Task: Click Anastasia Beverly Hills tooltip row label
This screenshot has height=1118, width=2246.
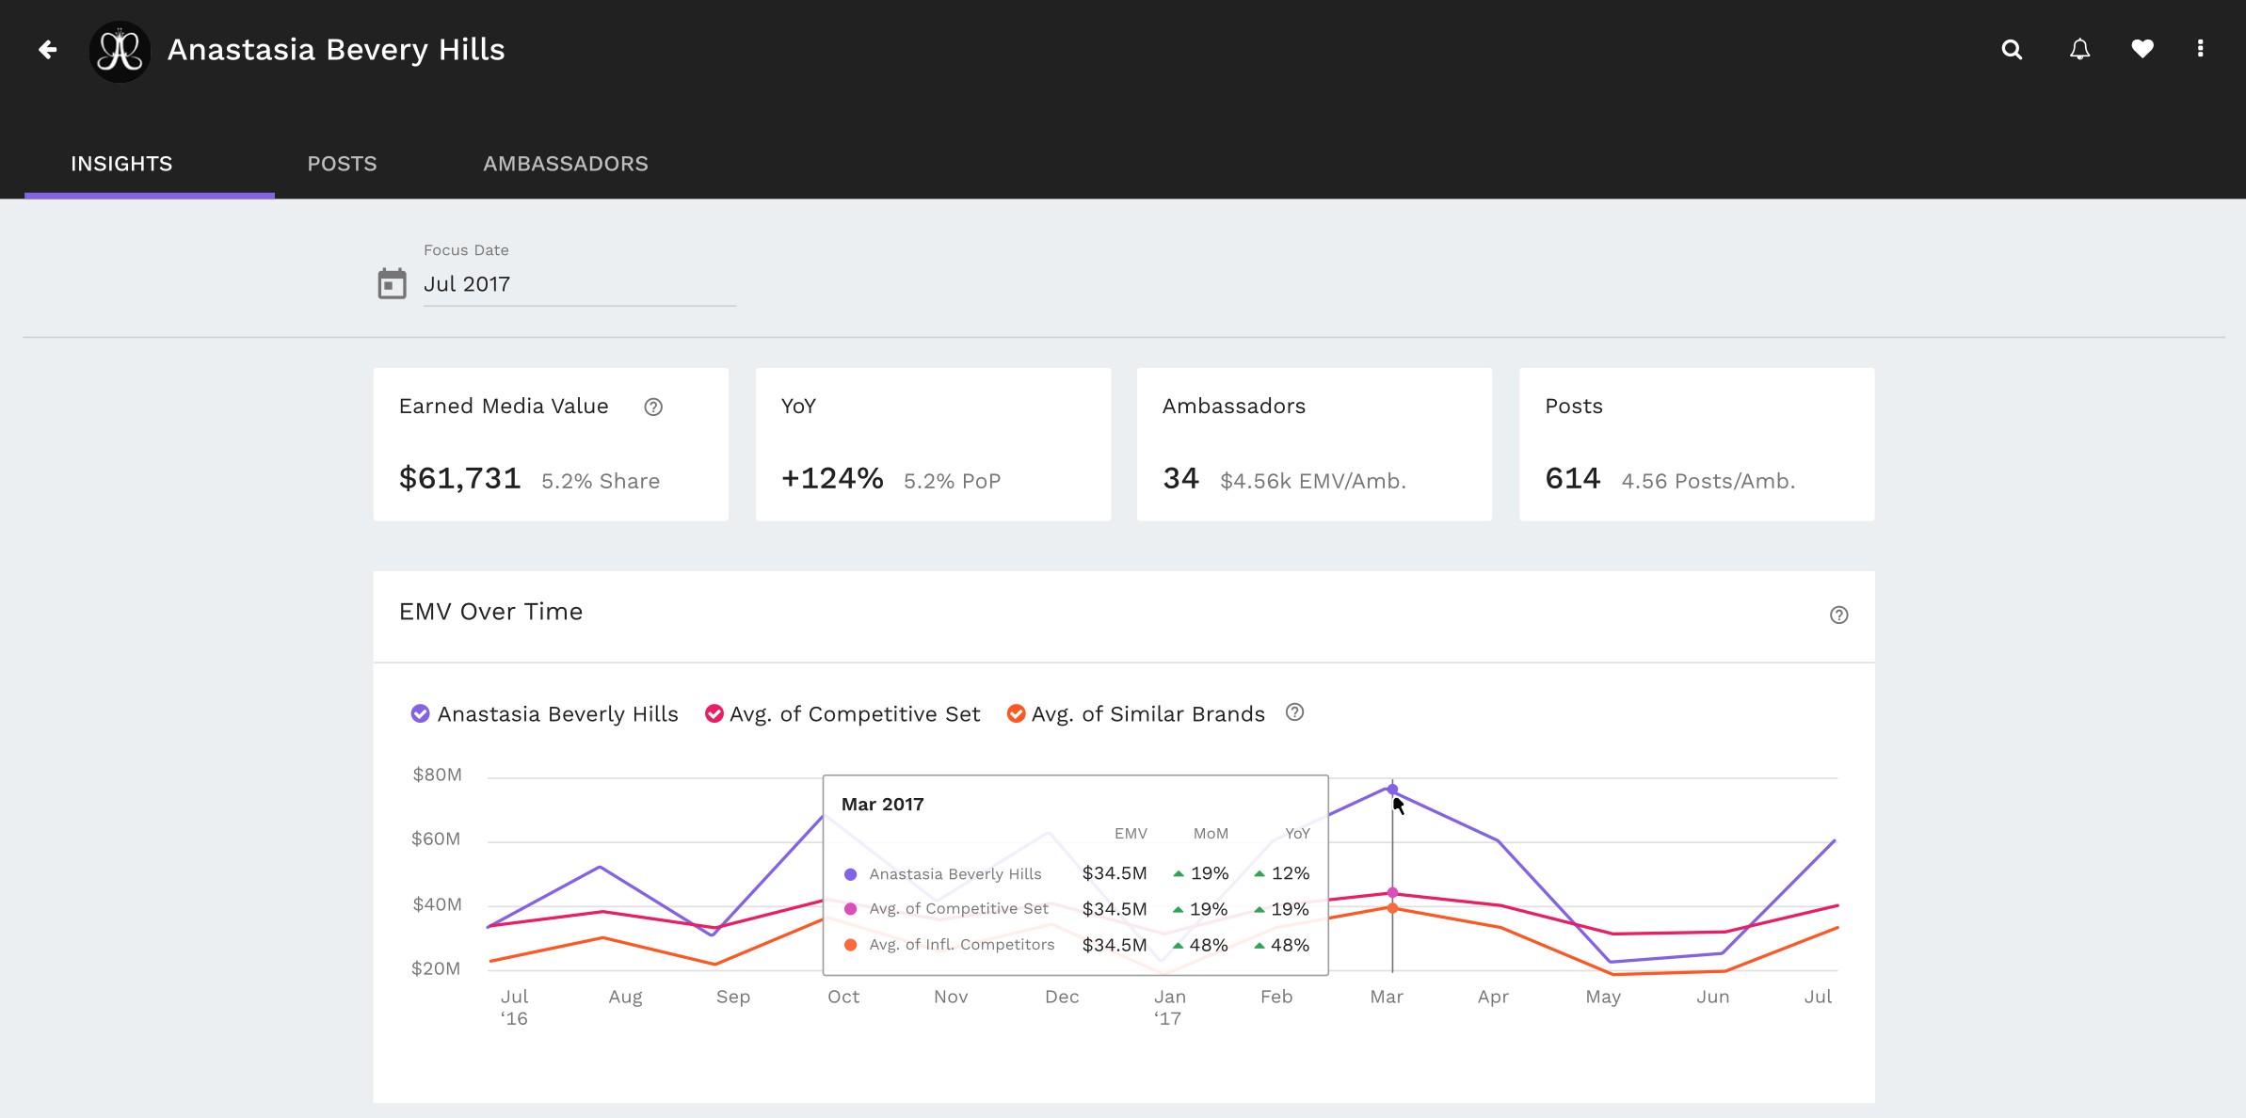Action: [x=955, y=874]
